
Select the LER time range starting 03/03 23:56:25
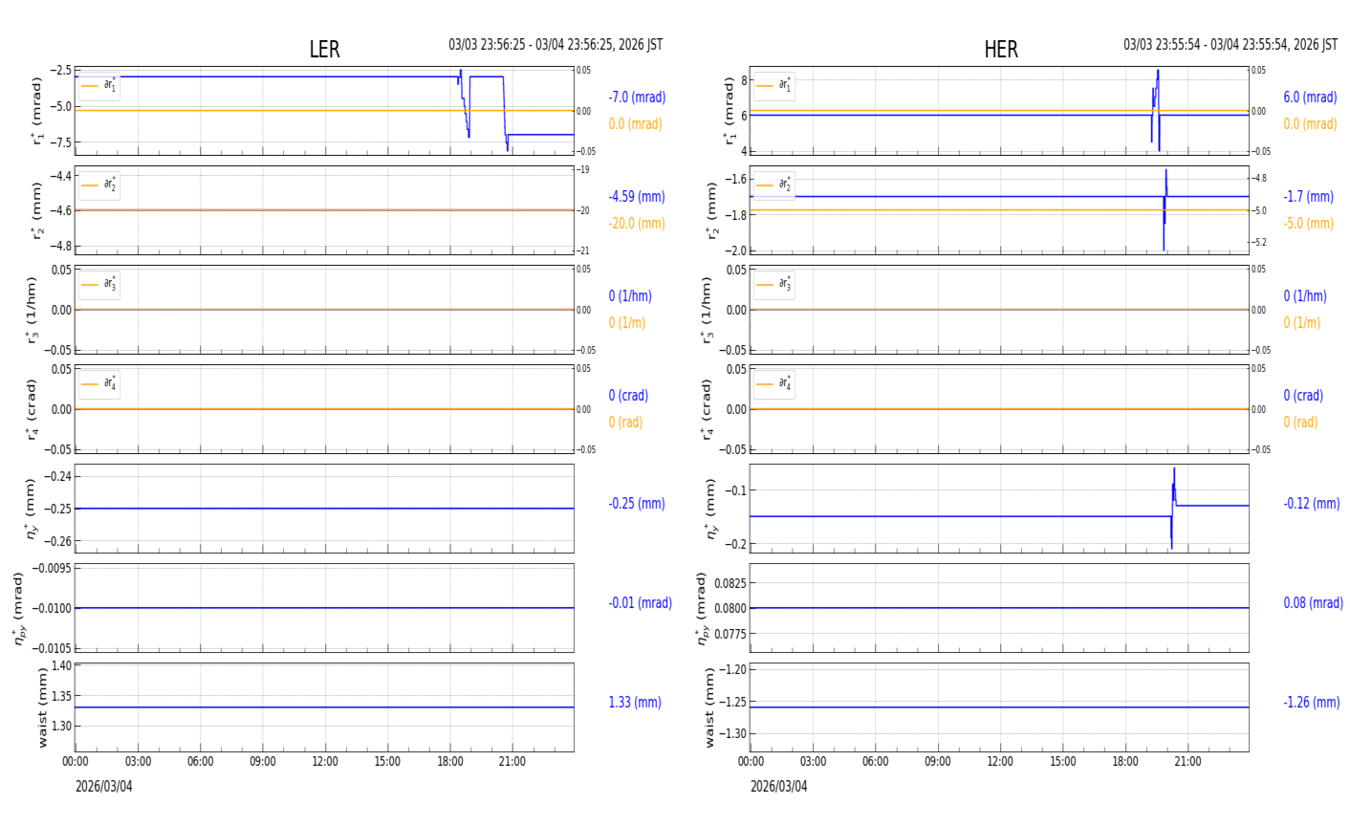click(555, 45)
